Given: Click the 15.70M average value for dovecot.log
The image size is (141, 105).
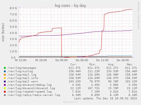Looking at the screenshot, I should [x=113, y=88].
